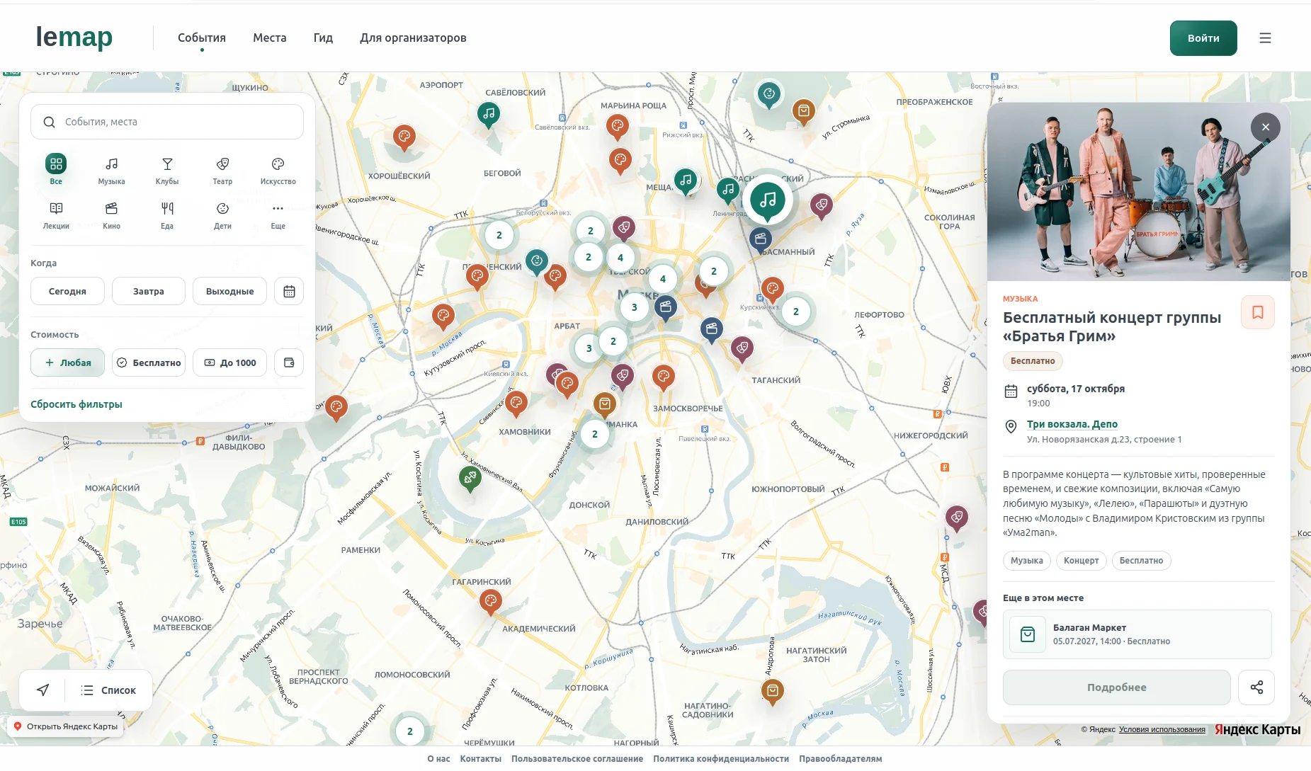The image size is (1311, 771).
Task: Select the large active music map marker
Action: click(768, 200)
